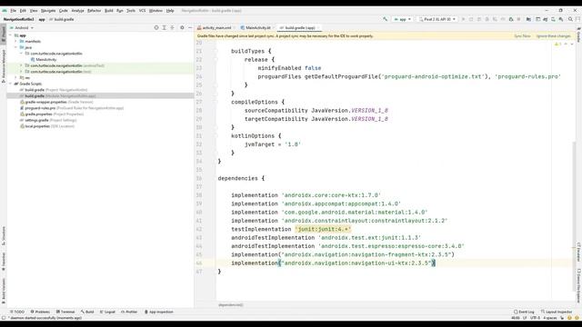Expand the res folder
582x327 pixels.
coord(16,77)
